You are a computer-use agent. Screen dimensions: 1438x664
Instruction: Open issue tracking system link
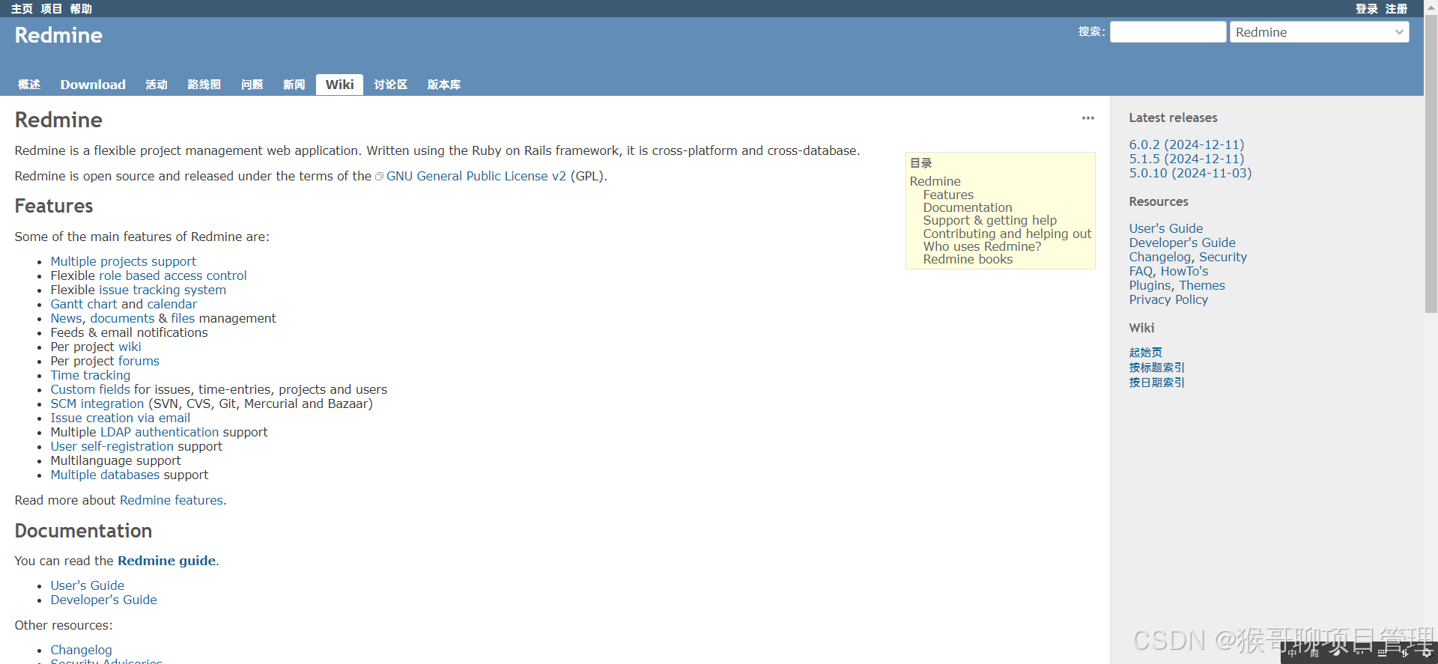click(163, 290)
